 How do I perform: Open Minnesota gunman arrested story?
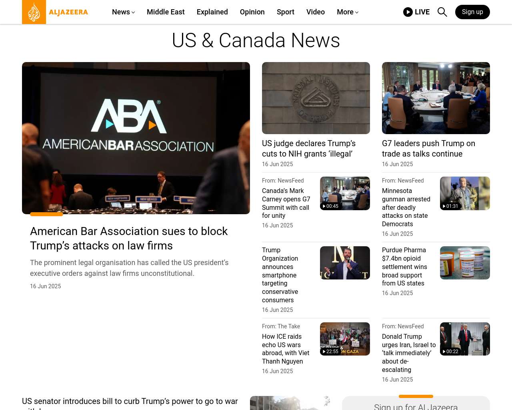406,207
